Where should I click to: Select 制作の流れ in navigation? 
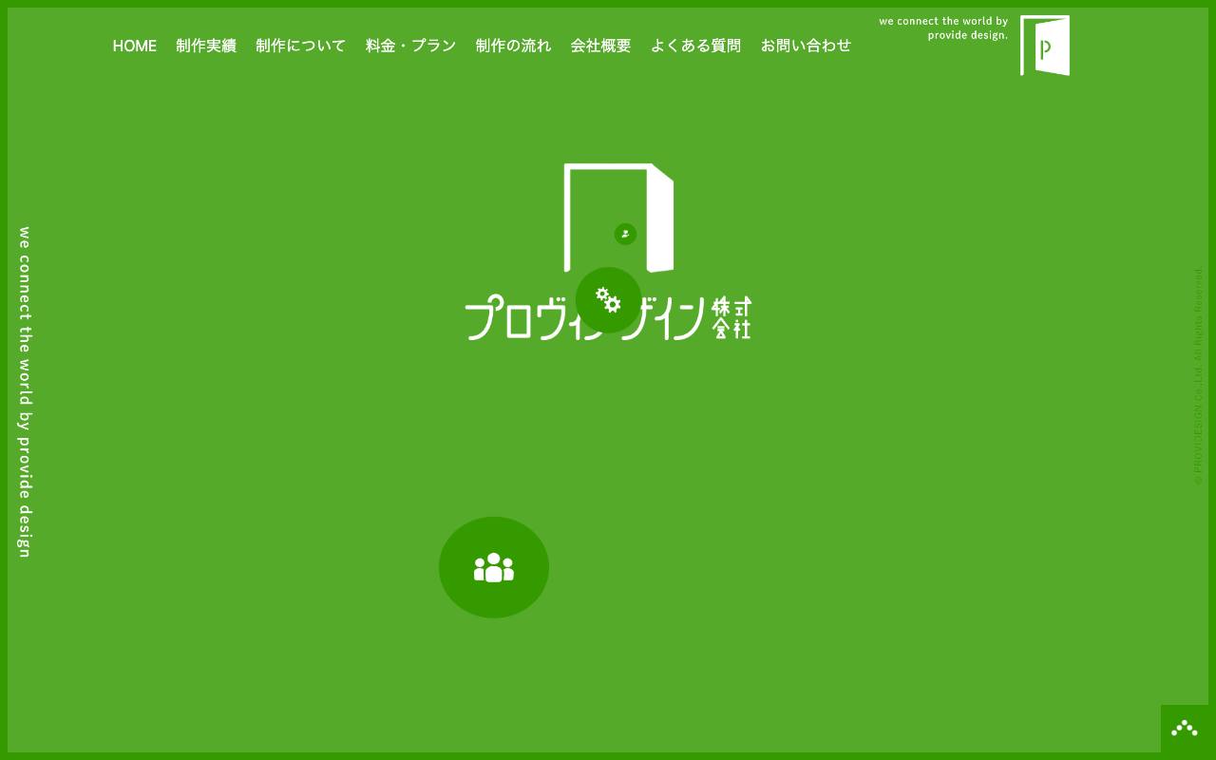click(513, 46)
